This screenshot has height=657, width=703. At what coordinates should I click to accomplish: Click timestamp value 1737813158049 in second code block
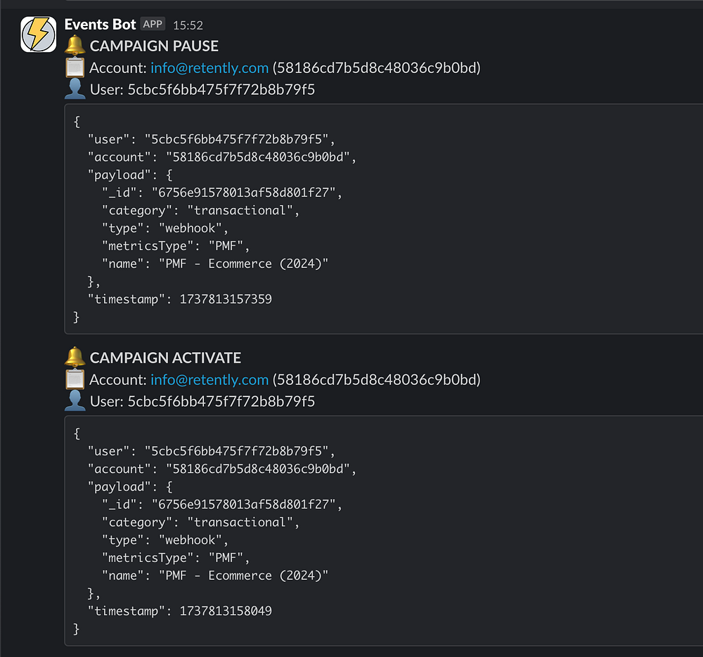coord(226,611)
